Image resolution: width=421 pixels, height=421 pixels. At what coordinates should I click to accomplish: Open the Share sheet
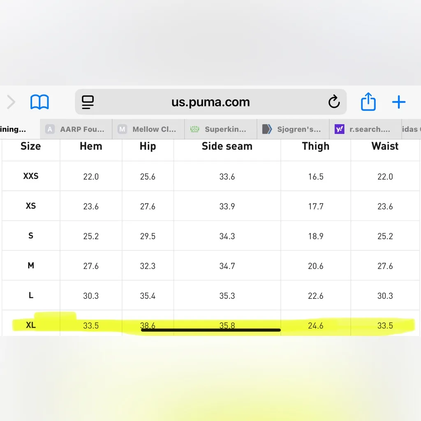368,102
